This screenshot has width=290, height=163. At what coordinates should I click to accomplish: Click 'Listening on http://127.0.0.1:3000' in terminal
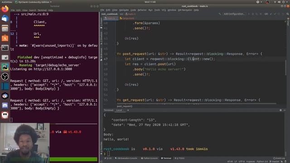pos(41,69)
